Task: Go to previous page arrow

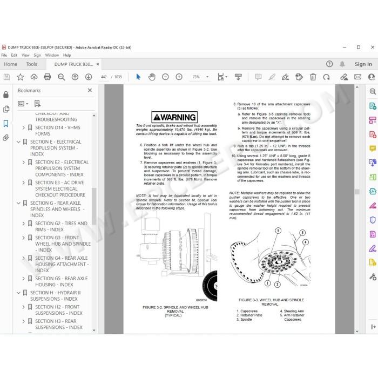Action: click(75, 77)
